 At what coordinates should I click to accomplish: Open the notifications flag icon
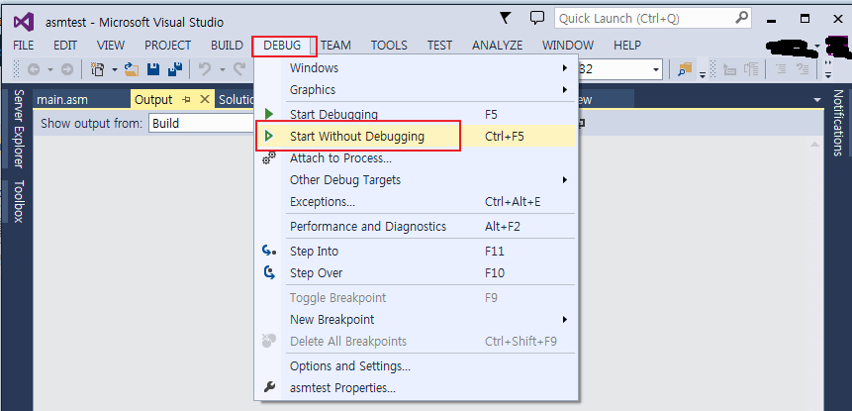pyautogui.click(x=506, y=18)
